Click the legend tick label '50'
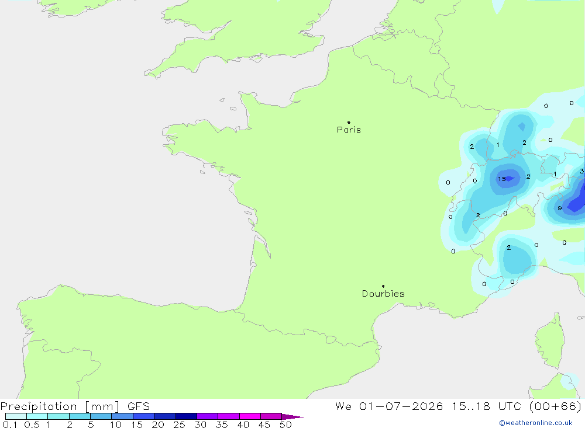Screen dimensions: 585x428 tap(285, 424)
